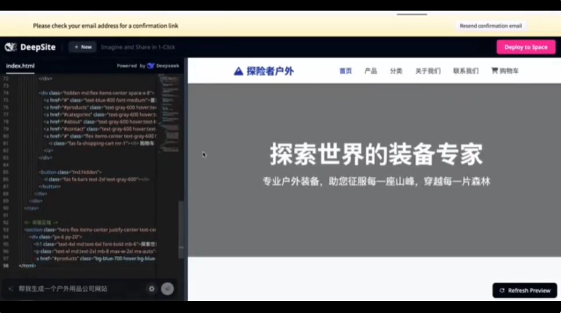Click code line 85 button md:hidden
Image resolution: width=561 pixels, height=313 pixels.
[x=70, y=172]
